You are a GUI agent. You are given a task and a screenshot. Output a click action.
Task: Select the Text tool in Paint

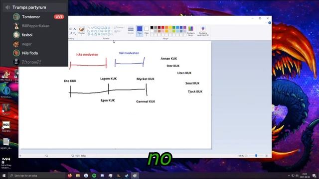coord(75,29)
